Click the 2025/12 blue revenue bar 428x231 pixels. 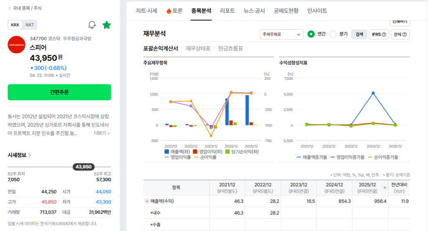[247, 110]
